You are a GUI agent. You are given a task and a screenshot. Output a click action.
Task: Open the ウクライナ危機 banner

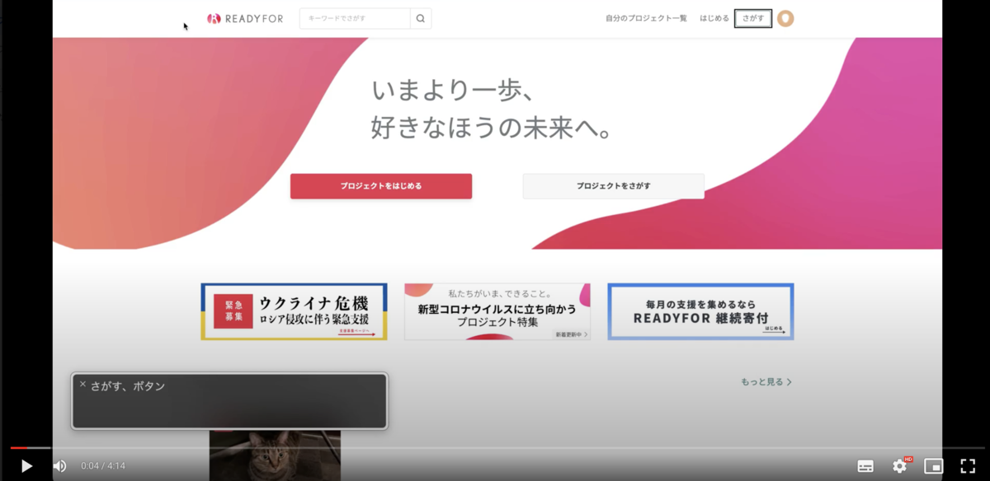294,311
